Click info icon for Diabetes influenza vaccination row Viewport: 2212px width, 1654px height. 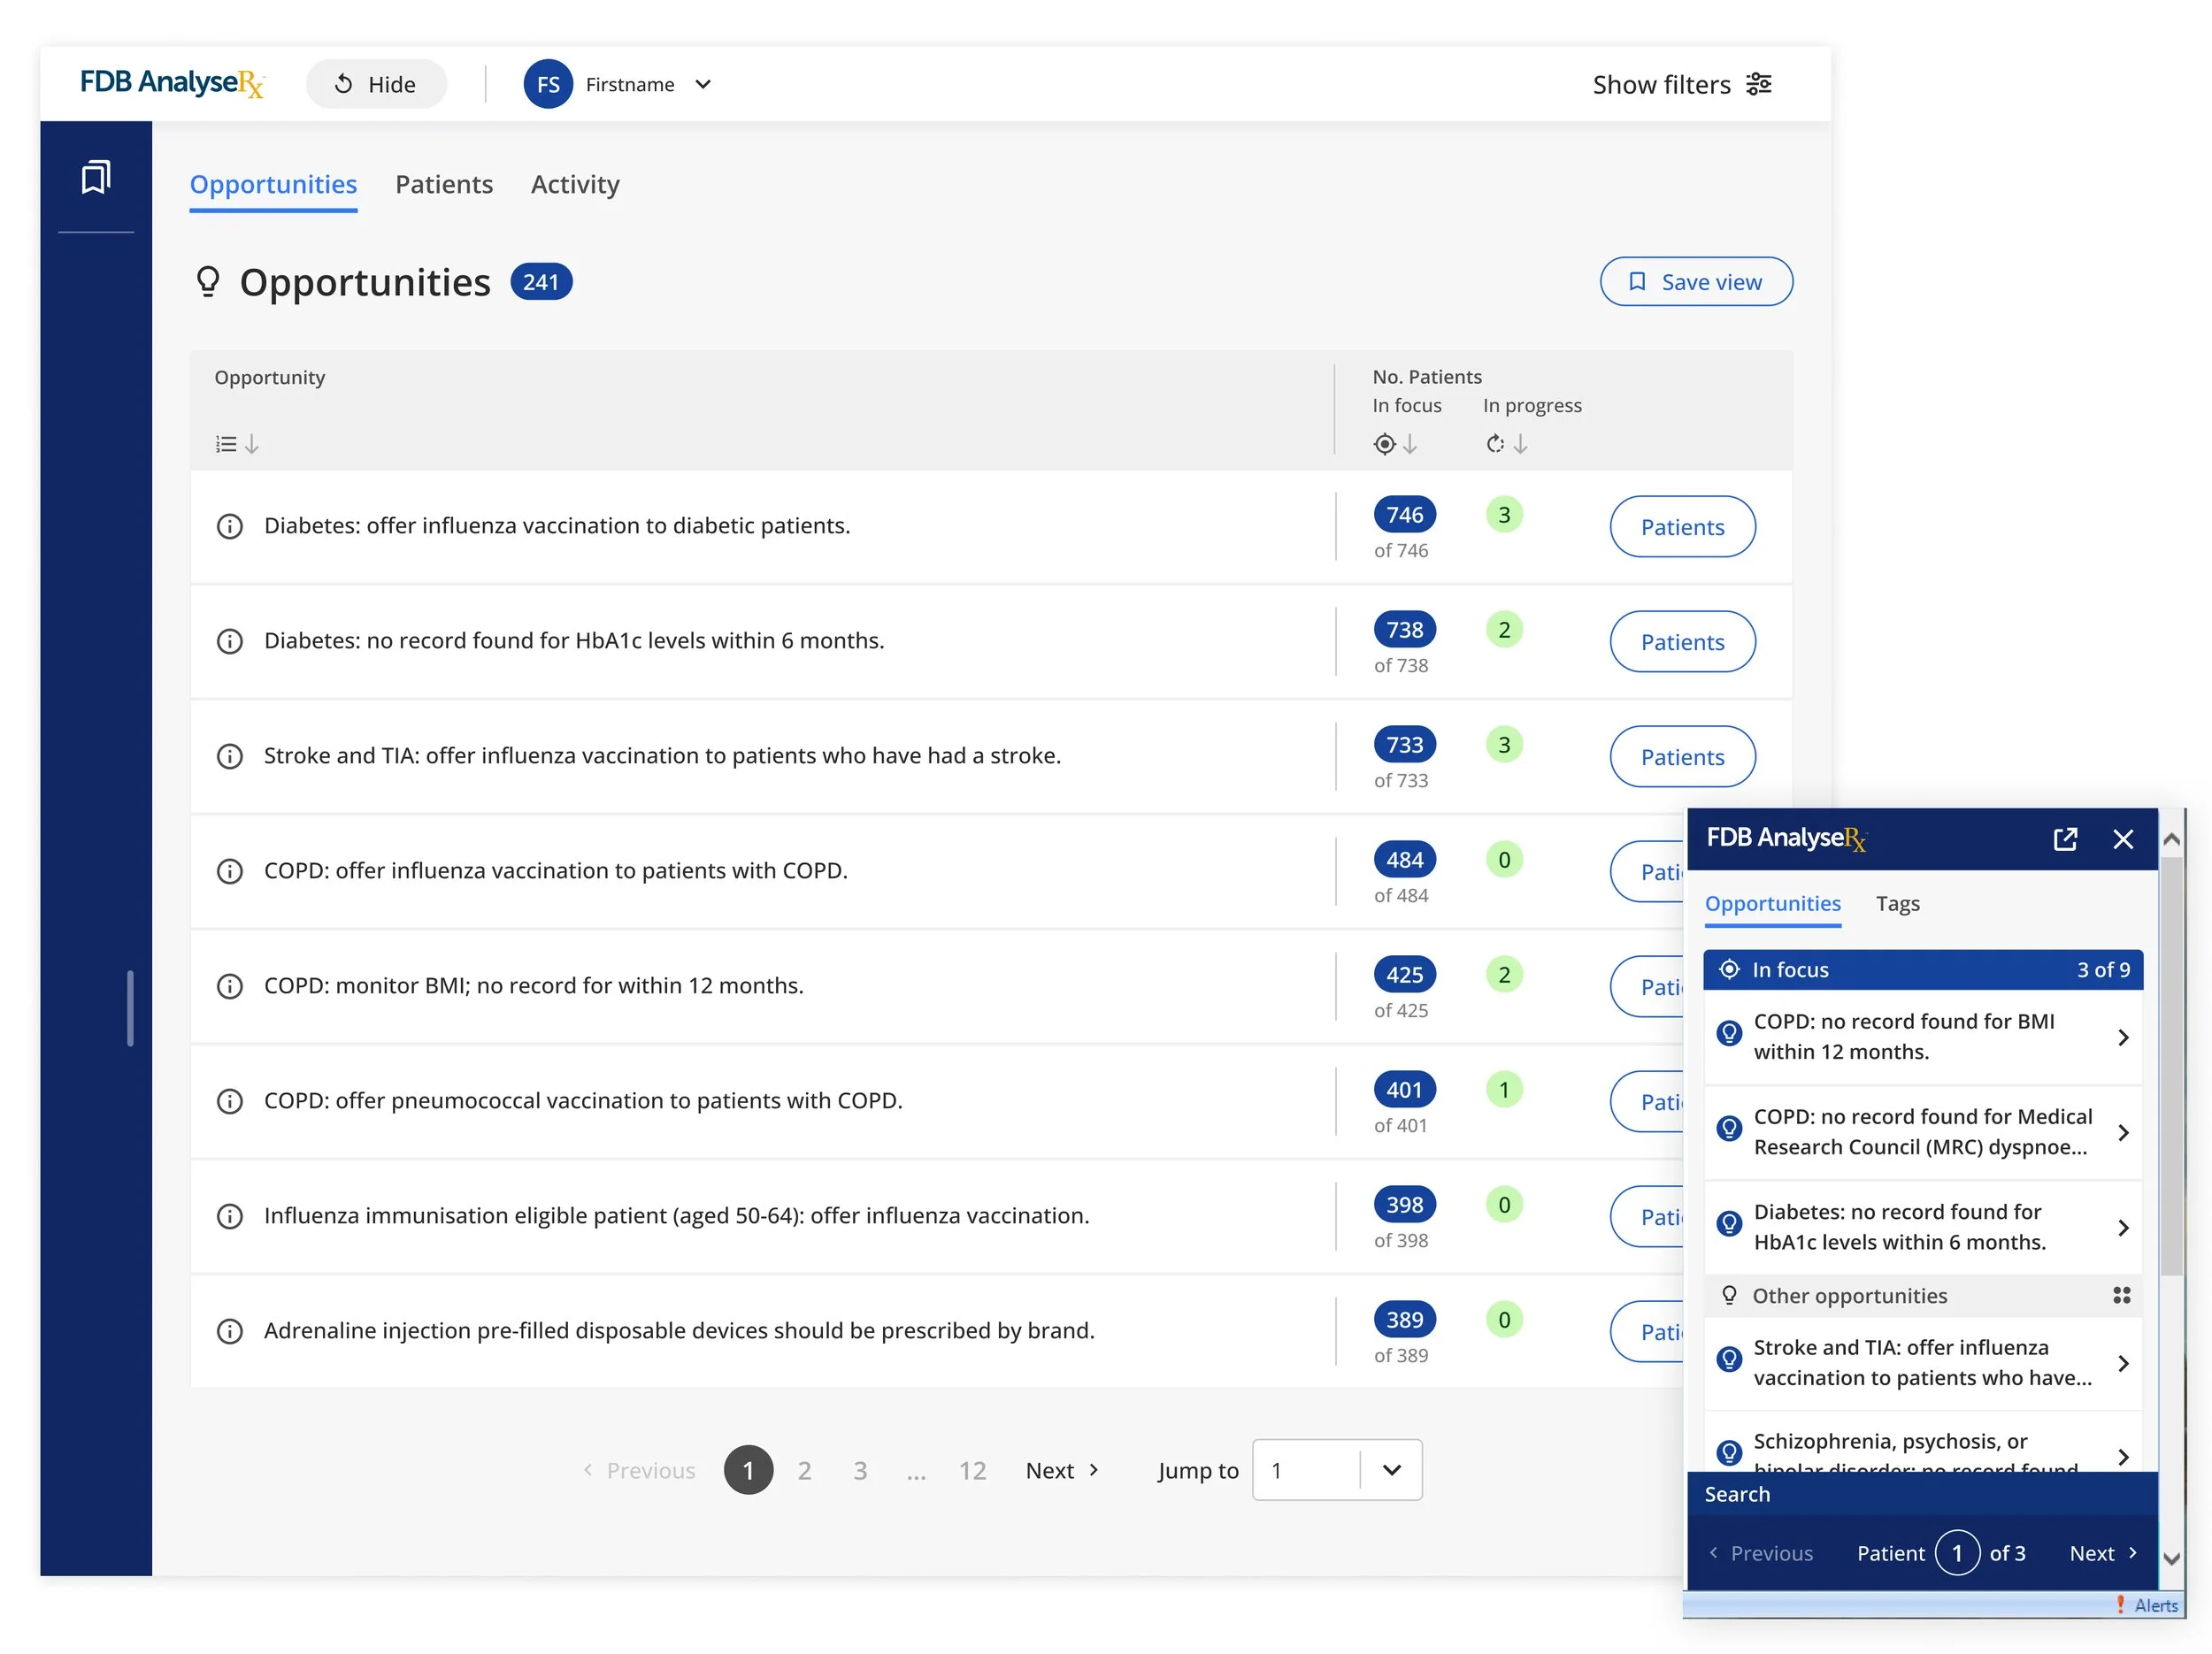230,525
